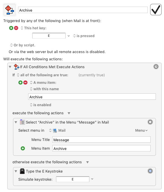Toggle the macro enabled checkmark
The height and width of the screenshot is (192, 164).
[x=156, y=10]
